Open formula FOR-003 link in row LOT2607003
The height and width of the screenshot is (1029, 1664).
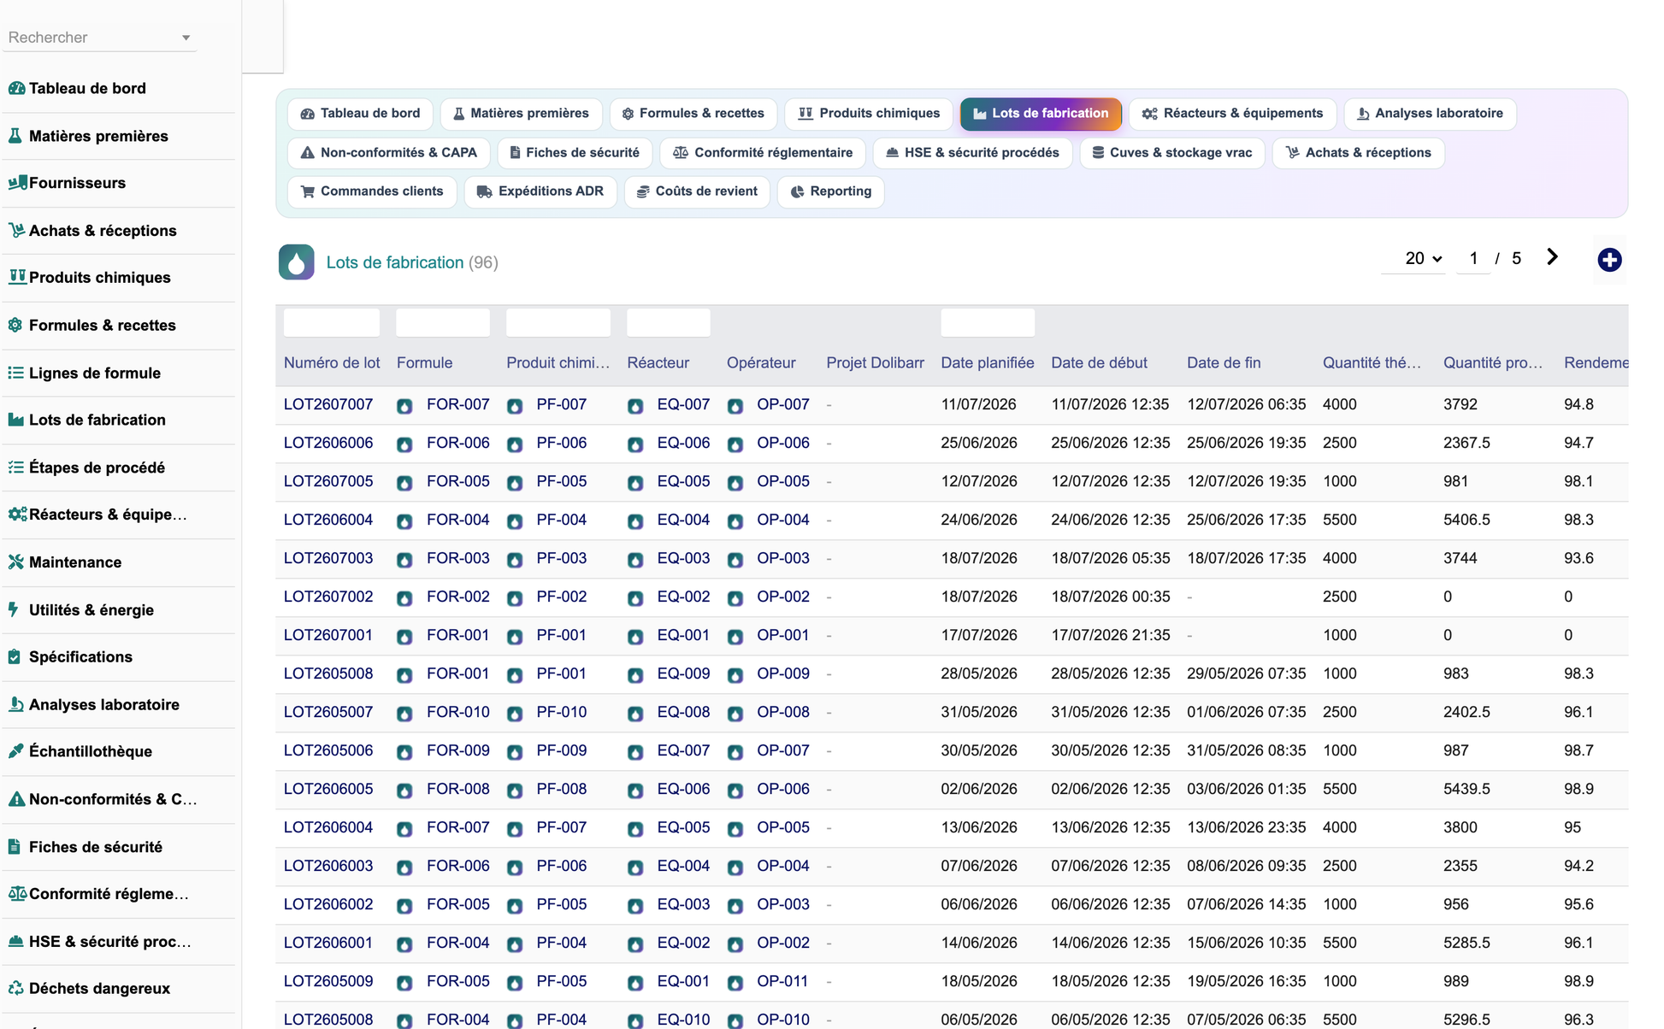click(x=458, y=558)
